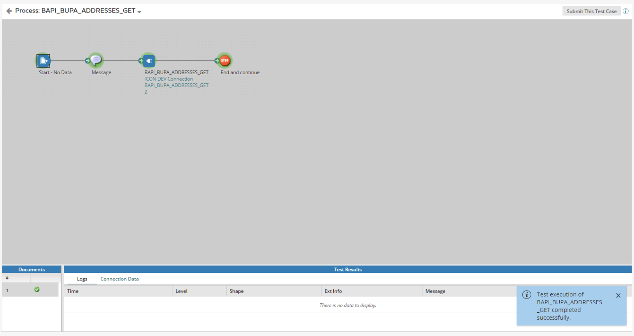This screenshot has height=336, width=634.
Task: Click the info icon in the notification
Action: pyautogui.click(x=527, y=295)
